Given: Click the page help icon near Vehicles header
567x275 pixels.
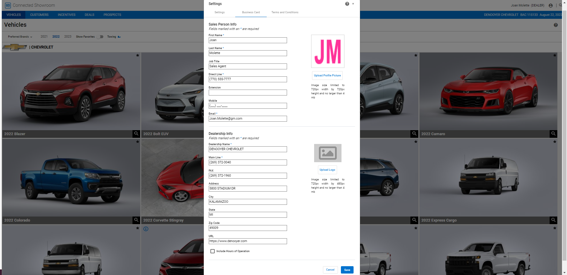Looking at the screenshot, I should tap(556, 25).
